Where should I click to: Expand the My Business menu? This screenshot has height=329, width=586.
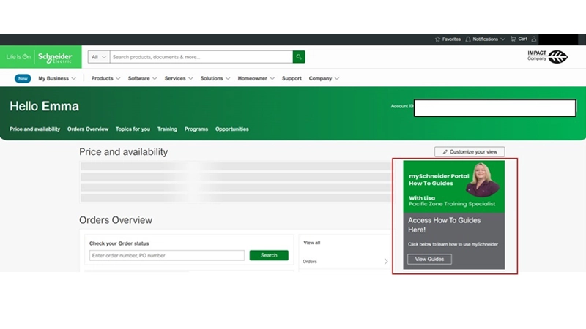point(57,78)
